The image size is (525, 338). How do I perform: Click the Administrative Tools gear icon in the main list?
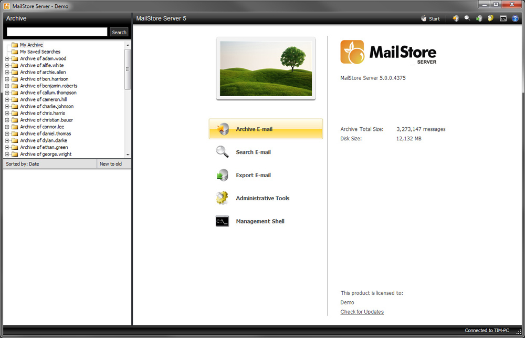pos(222,198)
